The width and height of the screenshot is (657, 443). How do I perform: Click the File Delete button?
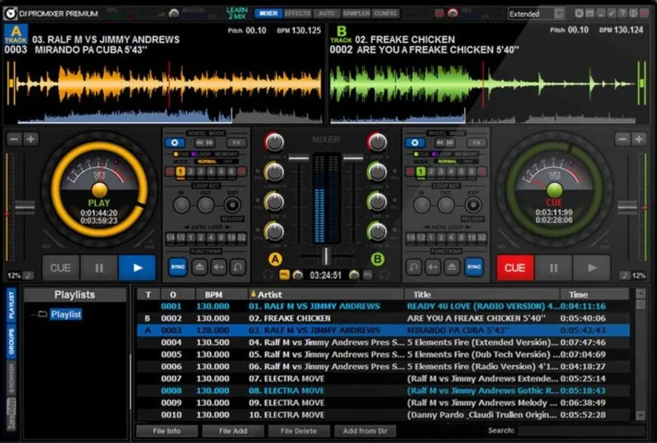(299, 431)
